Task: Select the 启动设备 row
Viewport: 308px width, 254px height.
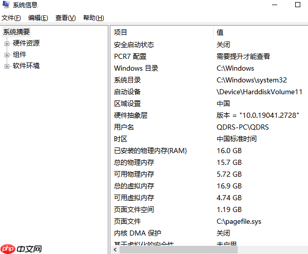Action: (x=210, y=92)
